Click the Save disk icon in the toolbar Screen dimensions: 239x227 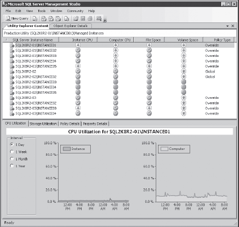(83, 18)
